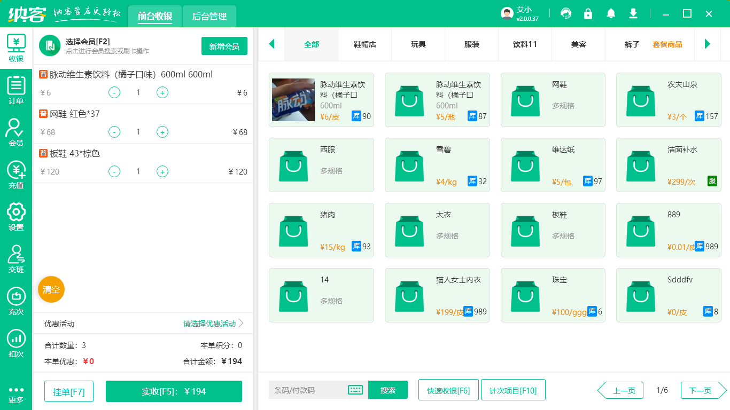This screenshot has height=410, width=730.
Task: Click 实收[F5] checkout button
Action: coord(174,391)
